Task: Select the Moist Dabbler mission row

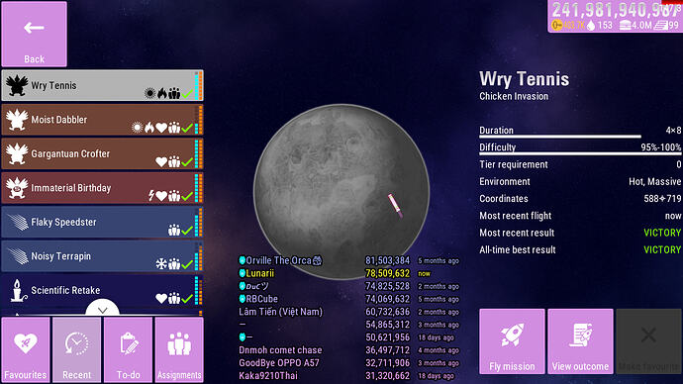Action: [102, 120]
